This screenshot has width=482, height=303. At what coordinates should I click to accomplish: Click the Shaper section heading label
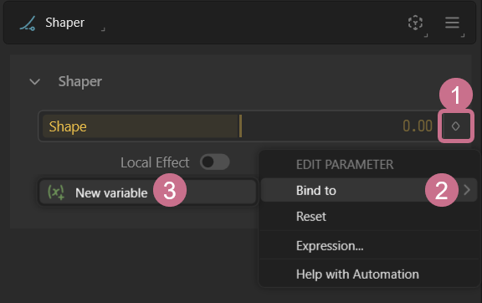[80, 81]
